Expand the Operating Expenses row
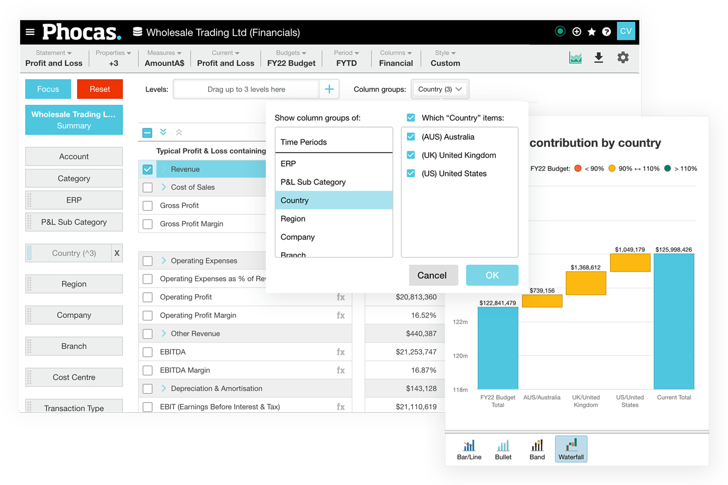728x485 pixels. click(x=163, y=261)
